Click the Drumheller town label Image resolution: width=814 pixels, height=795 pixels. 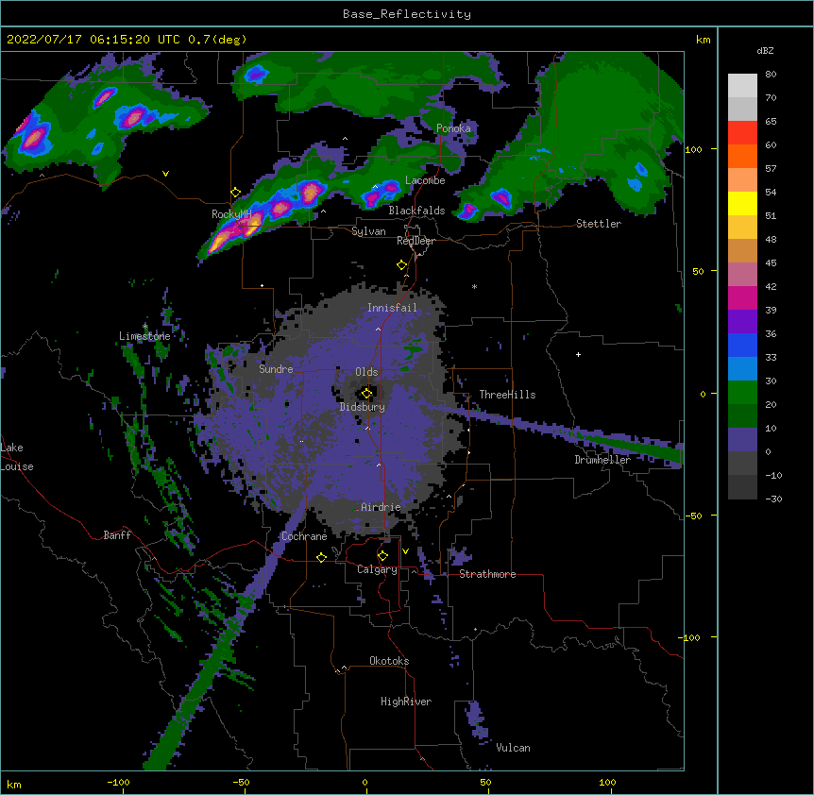pyautogui.click(x=602, y=460)
